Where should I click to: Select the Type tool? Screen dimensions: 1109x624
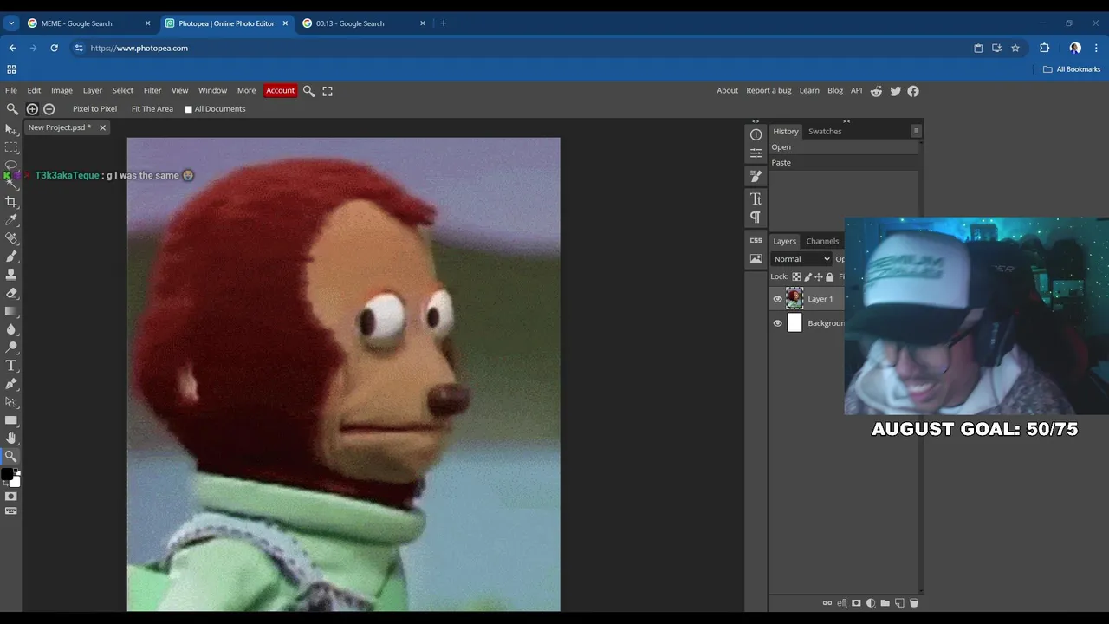11,366
